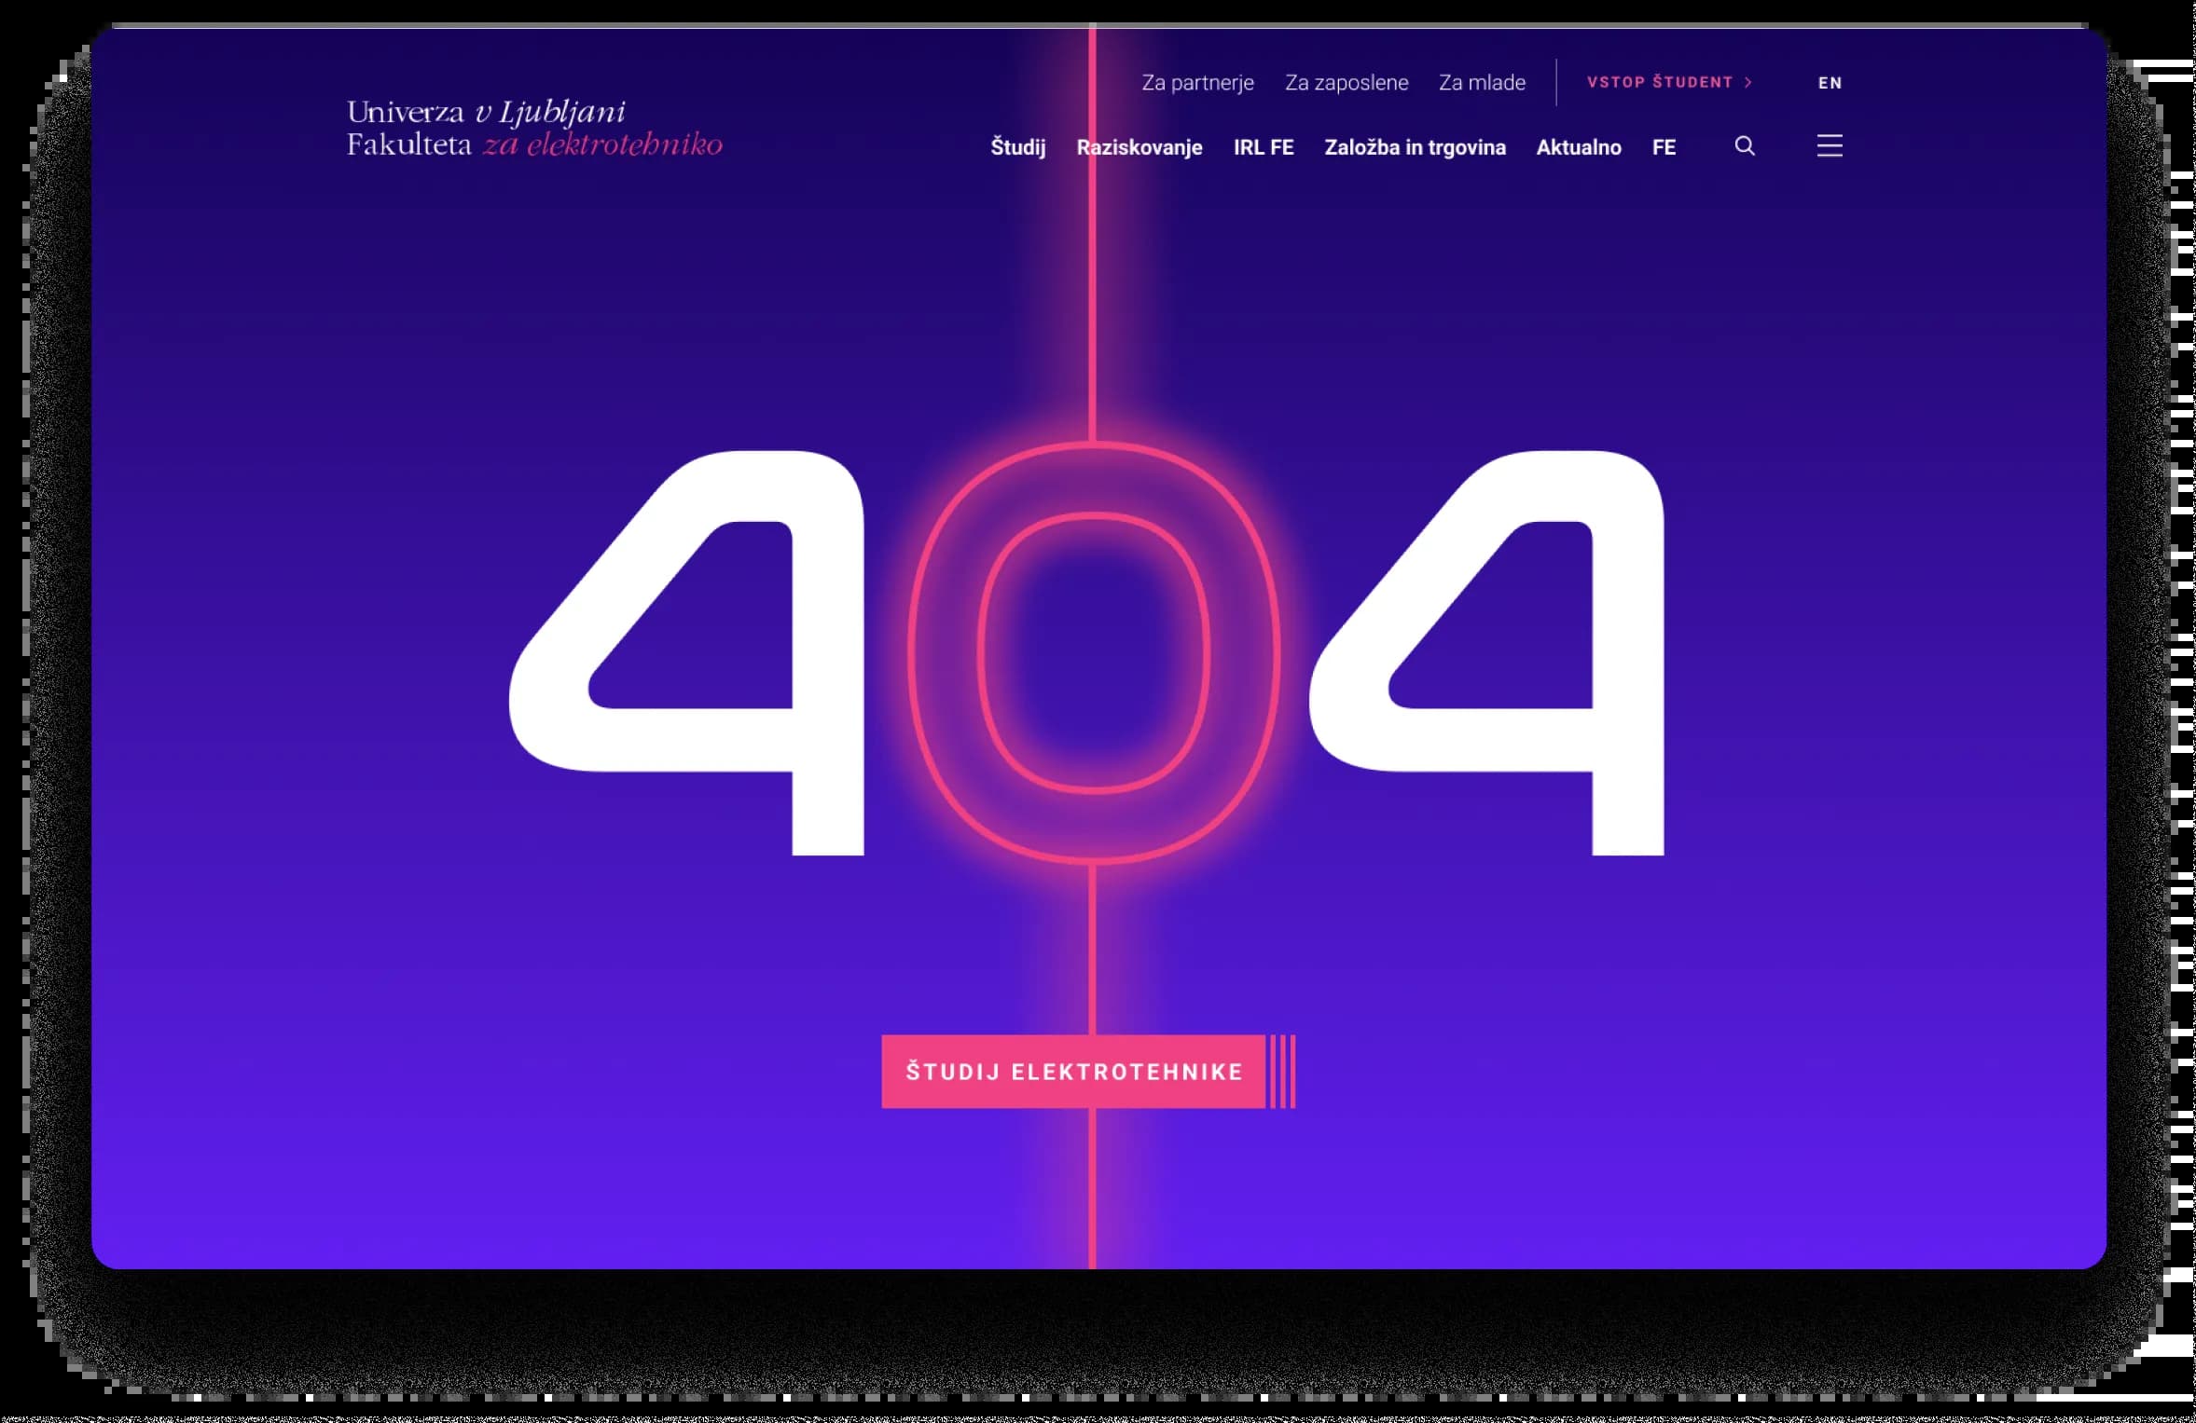Open Založba in trgovina section
Screen dimensions: 2196x1423
click(x=1415, y=147)
